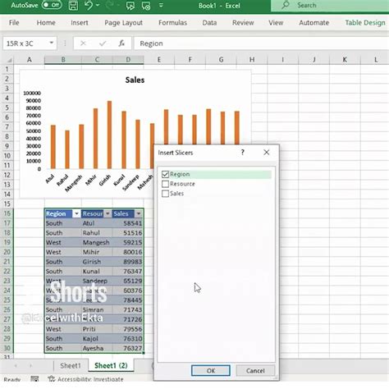Click Cancel in Insert Slicers dialog
The image size is (389, 389).
pyautogui.click(x=255, y=371)
